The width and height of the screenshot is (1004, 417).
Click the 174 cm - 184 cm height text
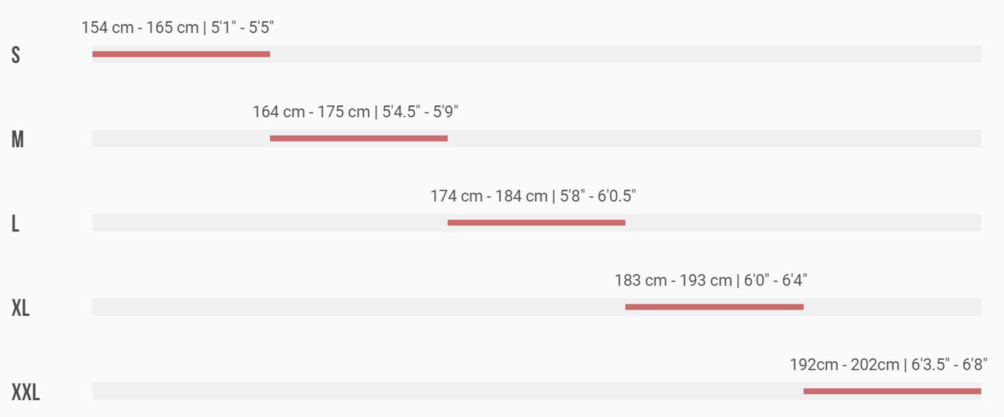pos(489,196)
